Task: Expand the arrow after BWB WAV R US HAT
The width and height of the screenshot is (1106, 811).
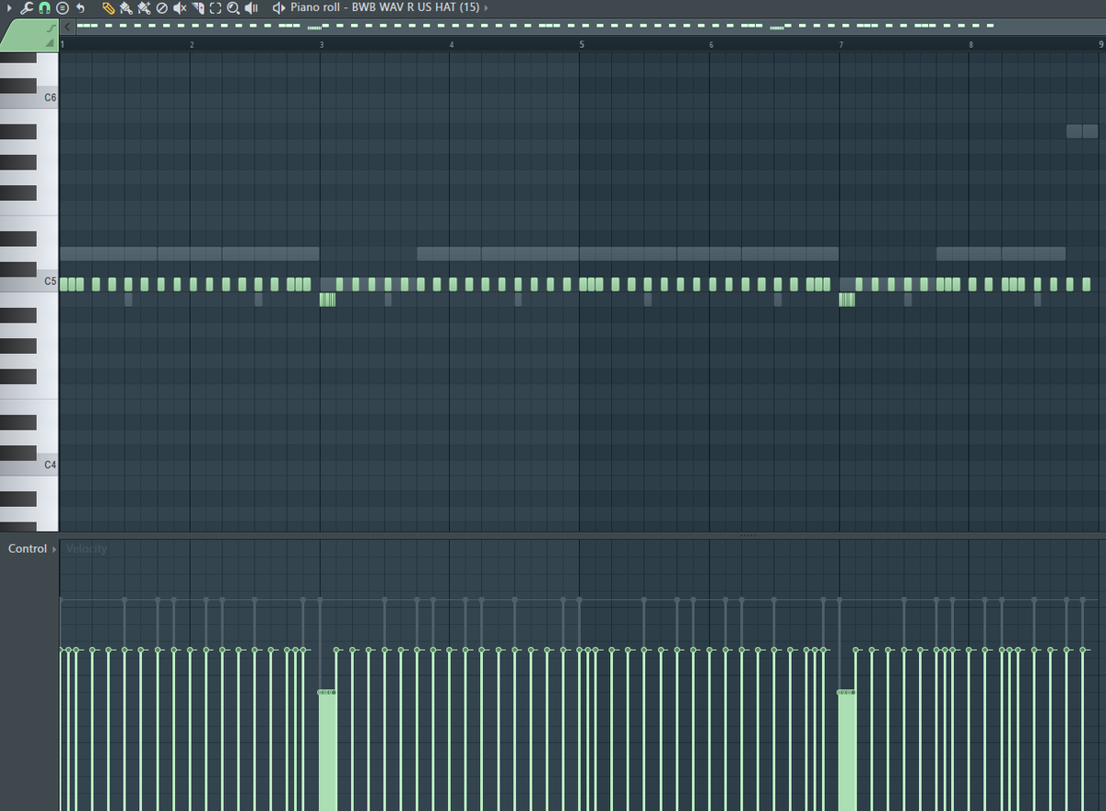Action: point(486,7)
